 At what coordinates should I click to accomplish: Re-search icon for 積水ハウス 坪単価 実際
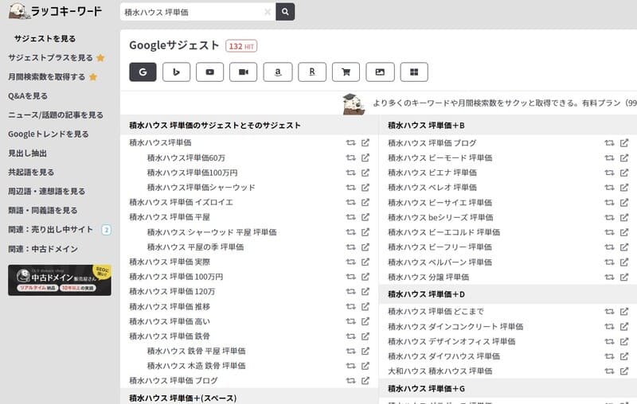point(350,262)
